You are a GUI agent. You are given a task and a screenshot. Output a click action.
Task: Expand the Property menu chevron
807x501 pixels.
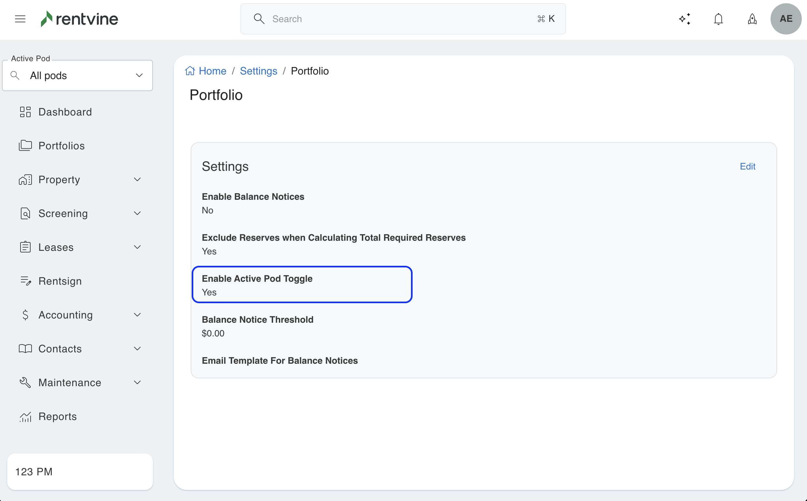click(x=137, y=180)
